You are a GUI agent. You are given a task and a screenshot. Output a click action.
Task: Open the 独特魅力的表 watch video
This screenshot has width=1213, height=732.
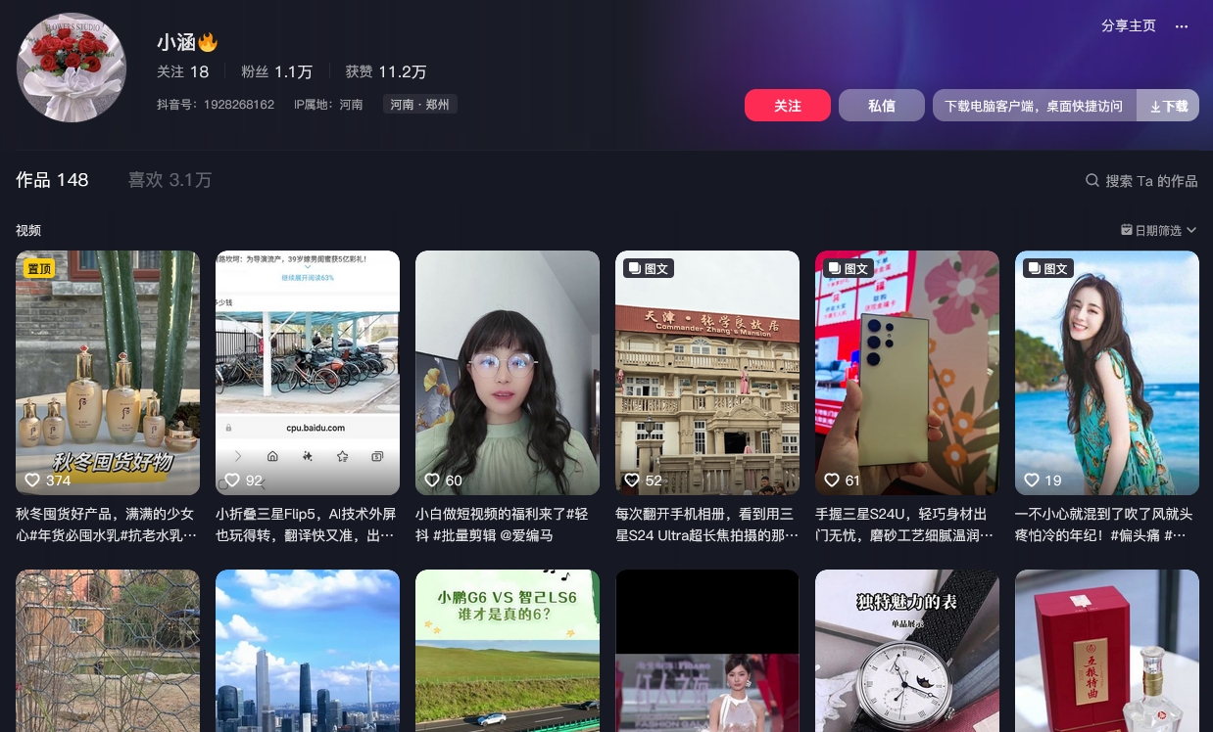(x=907, y=651)
